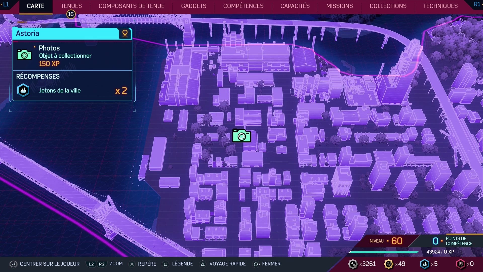The height and width of the screenshot is (272, 483).
Task: Click the CAPACITÉS tab
Action: pos(295,6)
